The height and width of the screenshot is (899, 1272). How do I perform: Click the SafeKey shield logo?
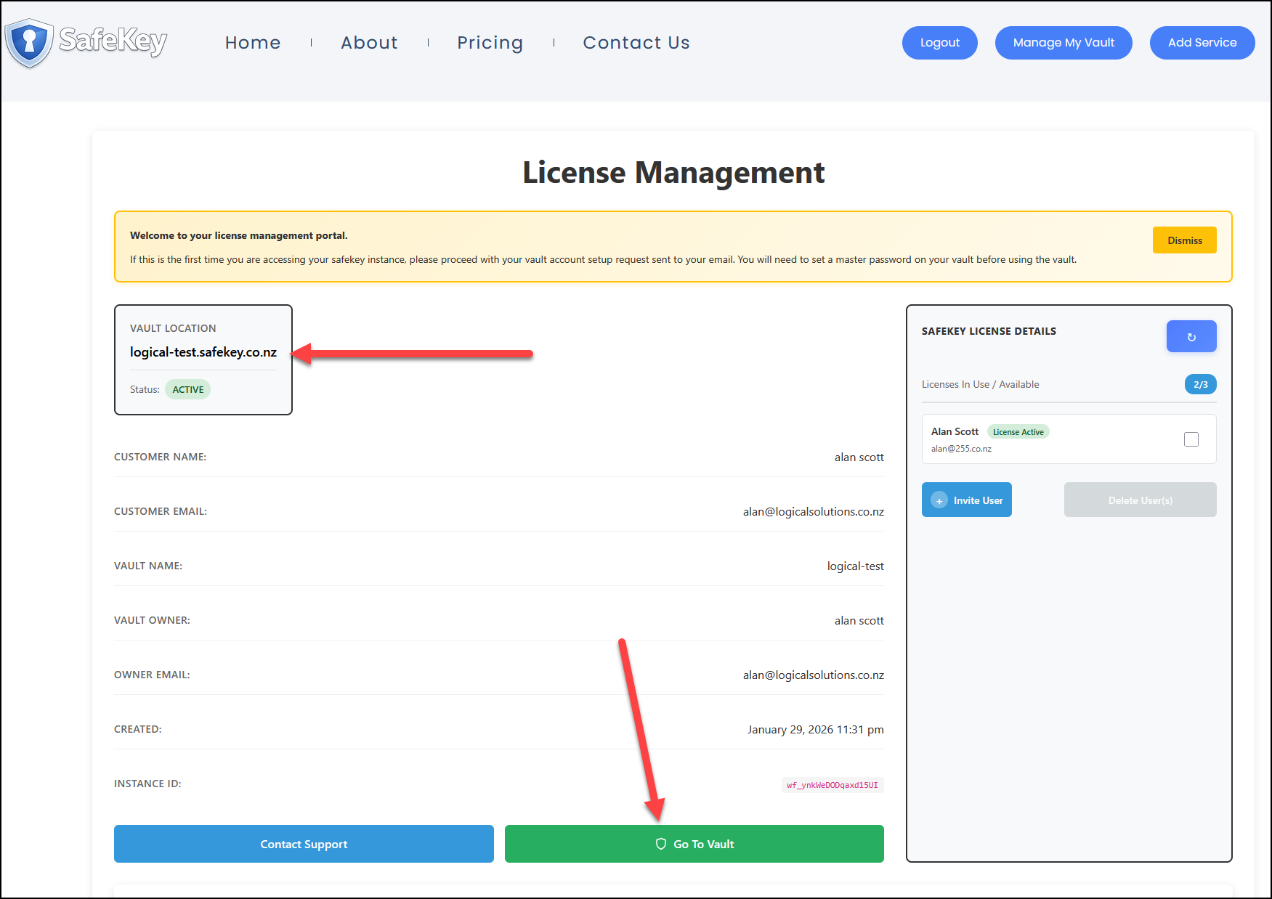[x=29, y=42]
